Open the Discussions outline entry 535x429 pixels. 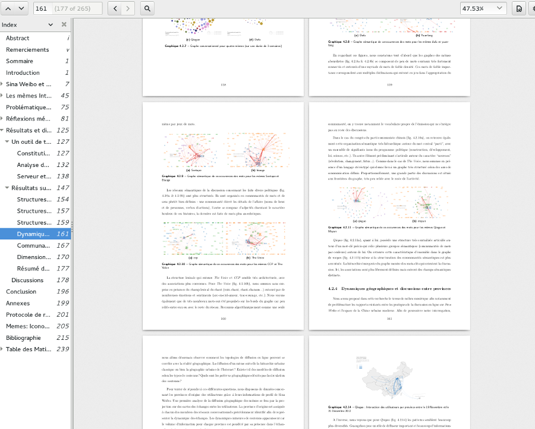point(27,280)
